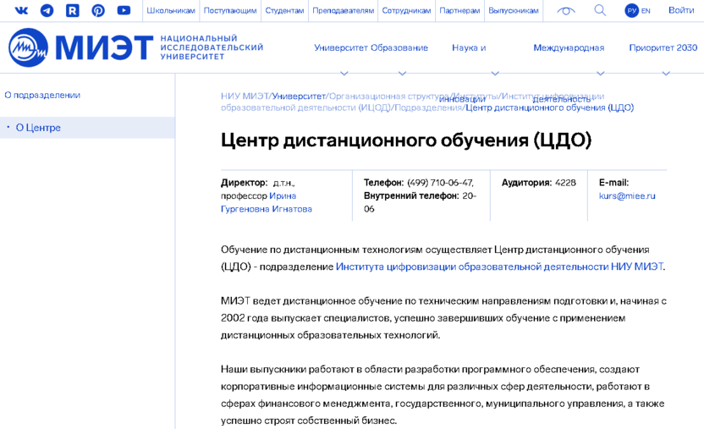Click phone number (499) 710-06-47
The image size is (704, 429).
(x=441, y=183)
